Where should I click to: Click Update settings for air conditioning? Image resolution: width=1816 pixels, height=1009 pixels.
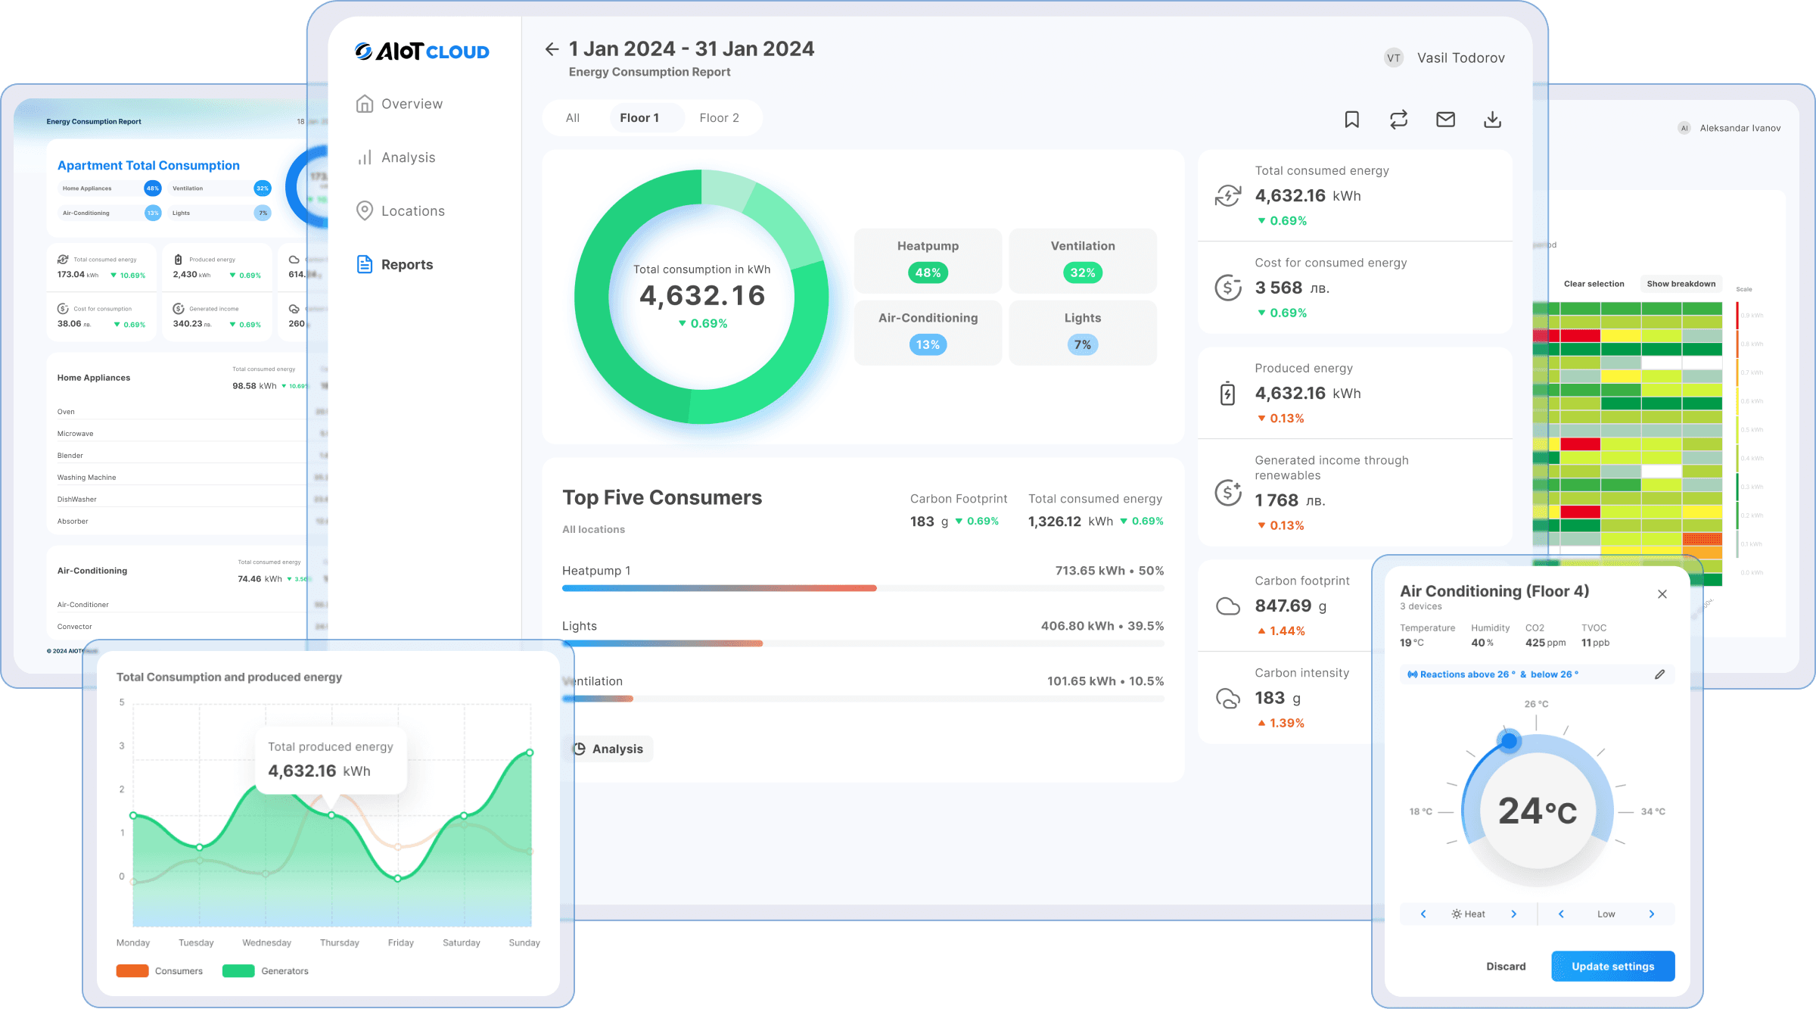(1613, 966)
